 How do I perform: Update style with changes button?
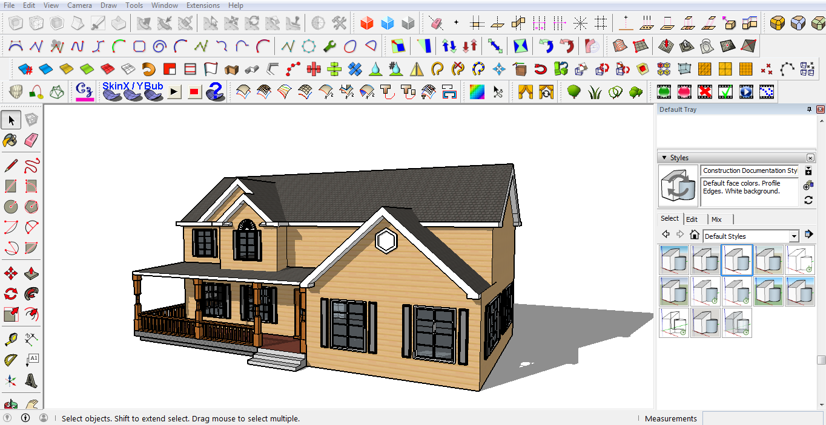(808, 200)
